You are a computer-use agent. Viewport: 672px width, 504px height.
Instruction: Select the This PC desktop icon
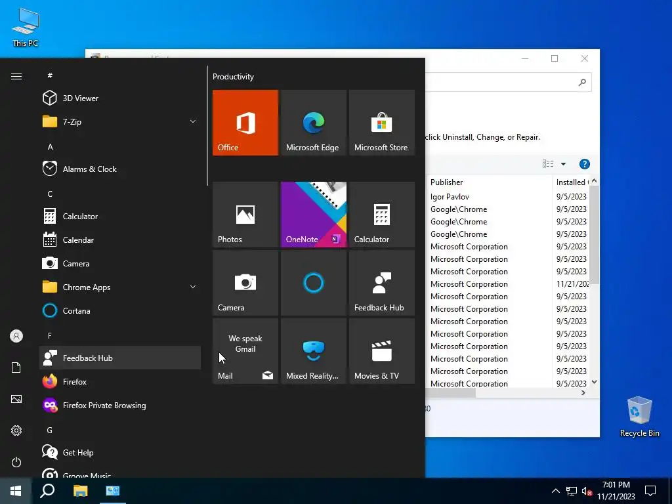tap(26, 28)
